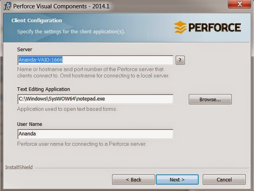The image size is (254, 191).
Task: Click the Server field label
Action: tap(25, 50)
